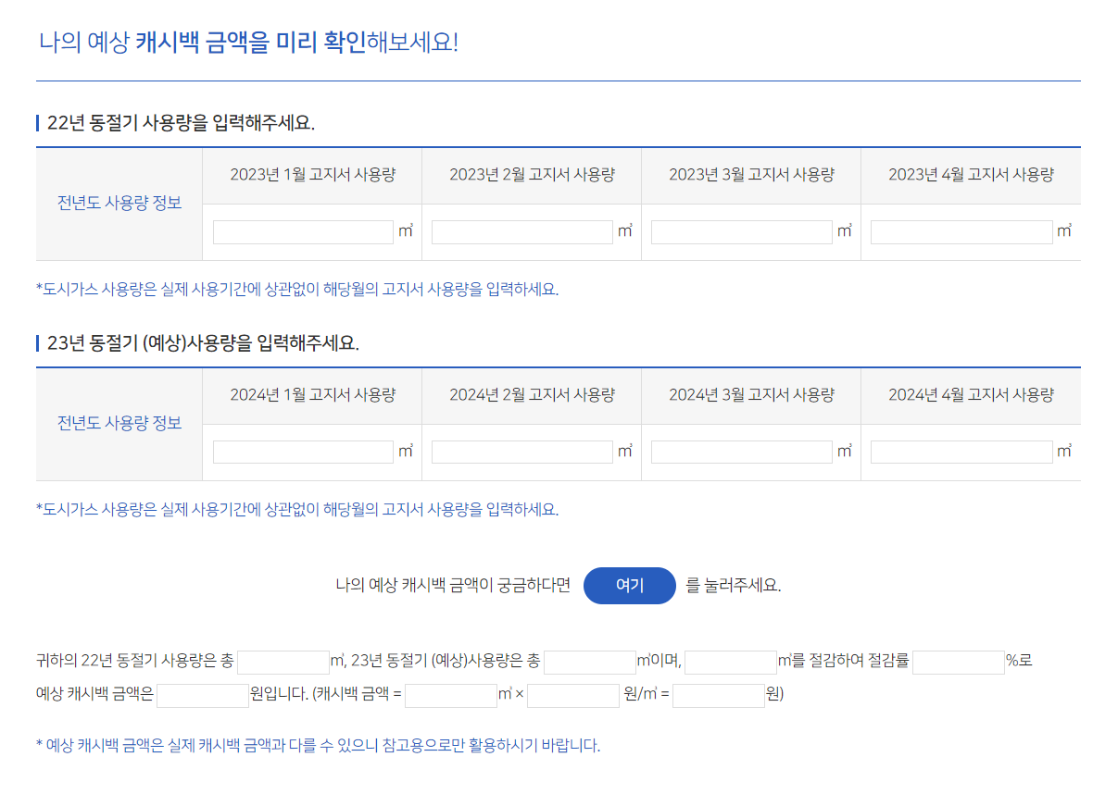The width and height of the screenshot is (1118, 794).
Task: Click the upper 전년도 사용량 정보 label cell
Action: point(119,205)
